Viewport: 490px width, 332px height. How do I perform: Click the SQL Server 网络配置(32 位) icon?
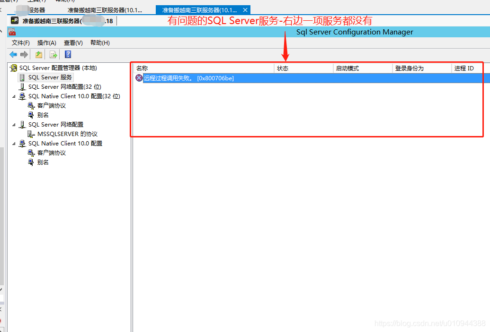click(x=22, y=87)
